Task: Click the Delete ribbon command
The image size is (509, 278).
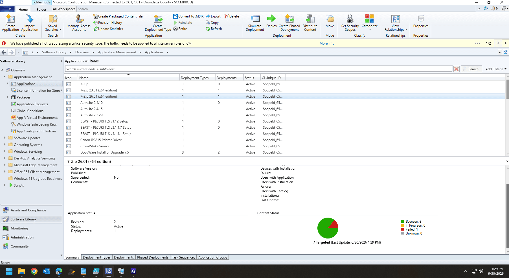Action: tap(232, 16)
